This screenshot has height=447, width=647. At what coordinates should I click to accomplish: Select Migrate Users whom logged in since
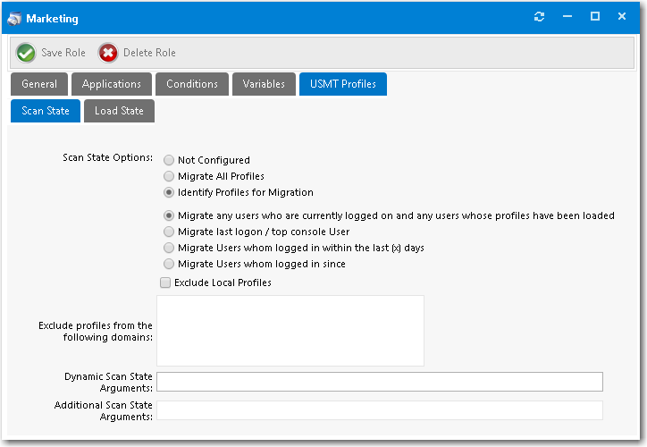click(169, 264)
